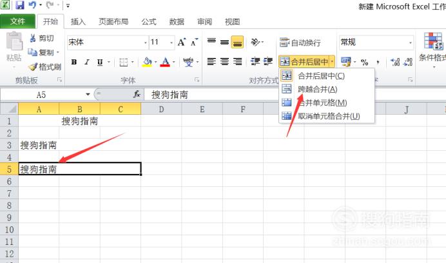Decrease indent icon

click(x=255, y=61)
